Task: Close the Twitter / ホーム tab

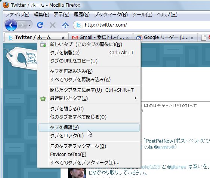Action: pos(63,38)
